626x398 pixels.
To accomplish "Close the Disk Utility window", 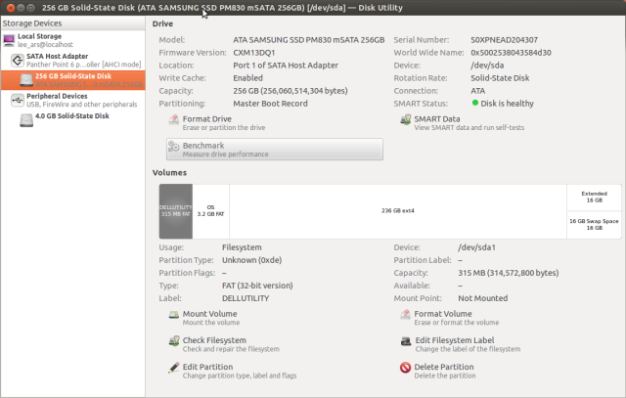I will pos(11,8).
